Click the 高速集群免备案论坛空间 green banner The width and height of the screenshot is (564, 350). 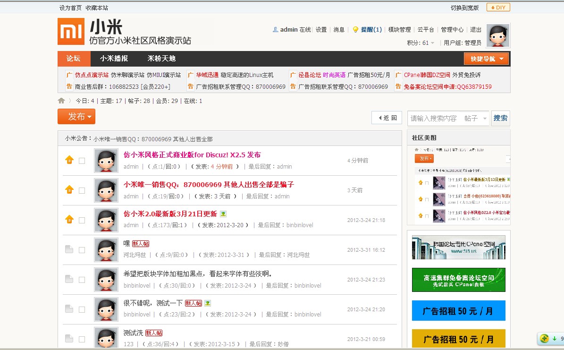pyautogui.click(x=459, y=280)
